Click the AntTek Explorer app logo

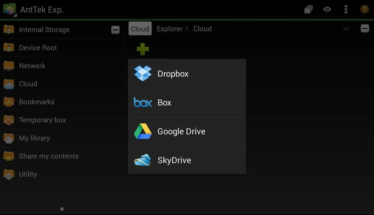[9, 10]
